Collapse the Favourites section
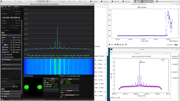This screenshot has width=180, height=101. pos(11,65)
